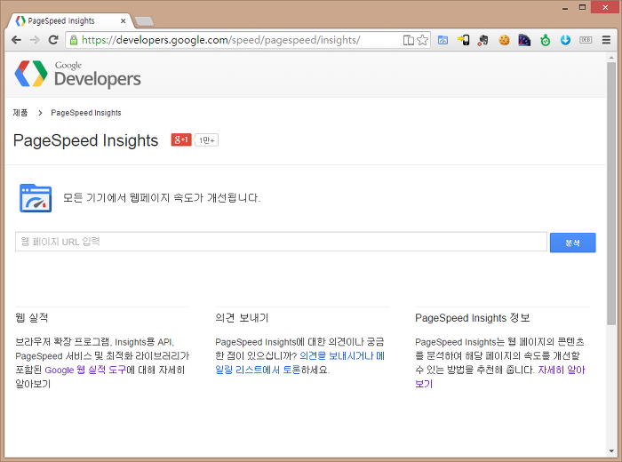The height and width of the screenshot is (462, 622).
Task: Click the PageSpeed Insights main heading
Action: click(x=85, y=140)
